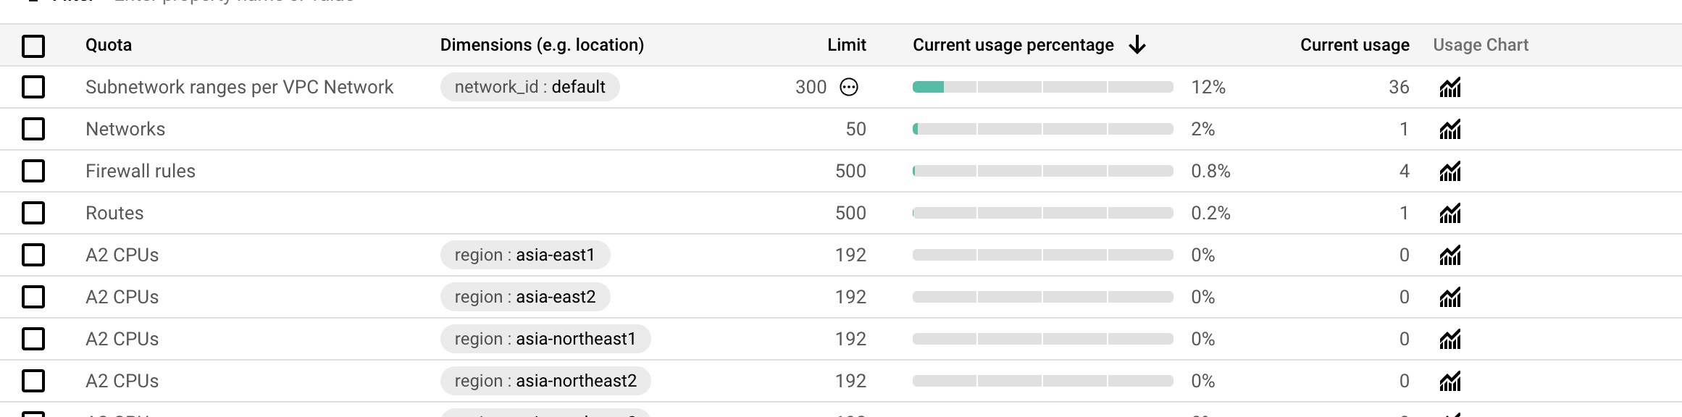Open usage chart for A2 CPUs asia-northeast1

(x=1450, y=340)
